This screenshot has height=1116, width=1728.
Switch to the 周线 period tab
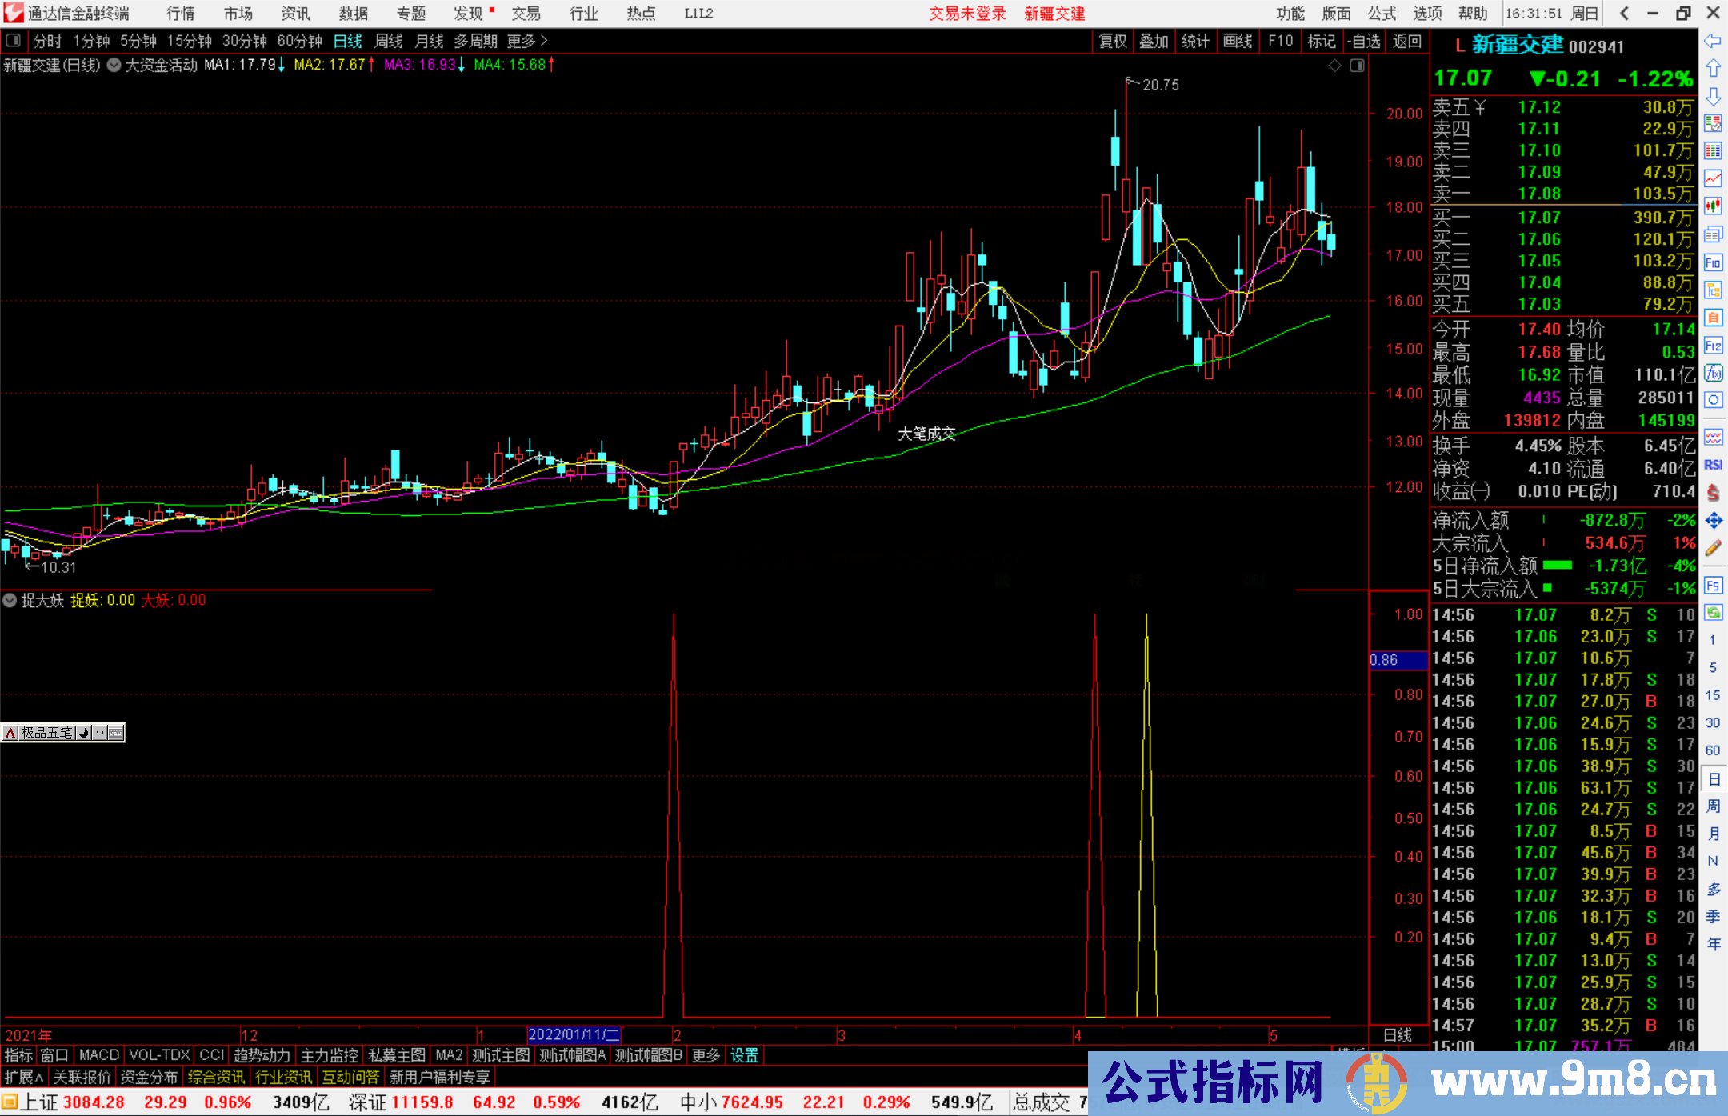pos(389,41)
